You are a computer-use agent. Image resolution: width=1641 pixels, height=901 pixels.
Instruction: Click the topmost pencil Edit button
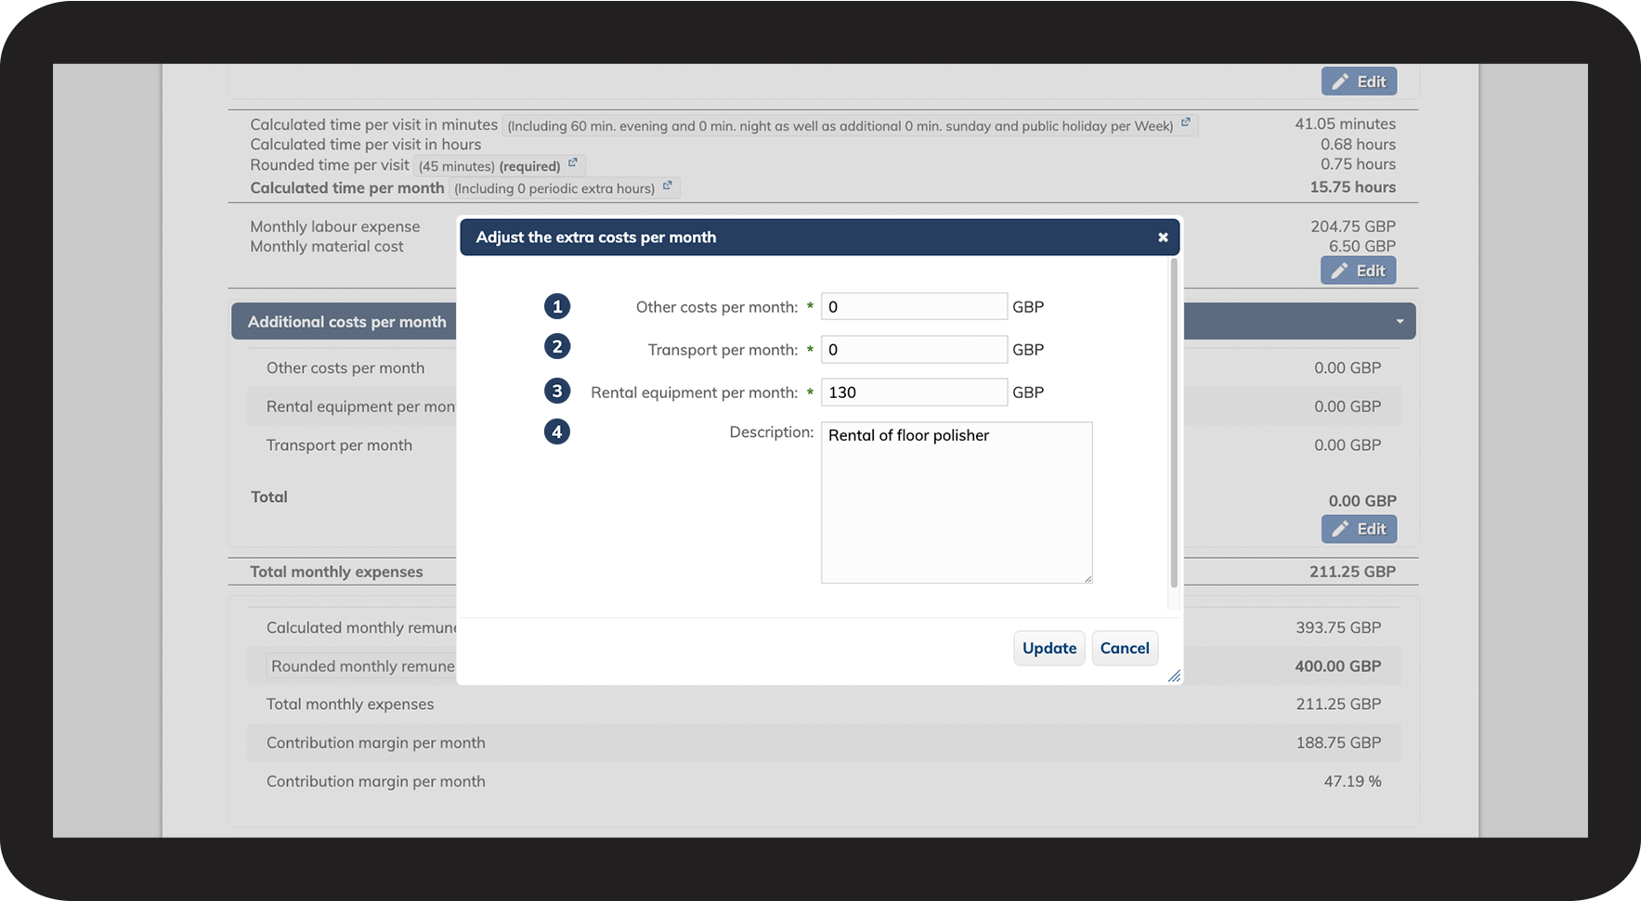(1359, 82)
